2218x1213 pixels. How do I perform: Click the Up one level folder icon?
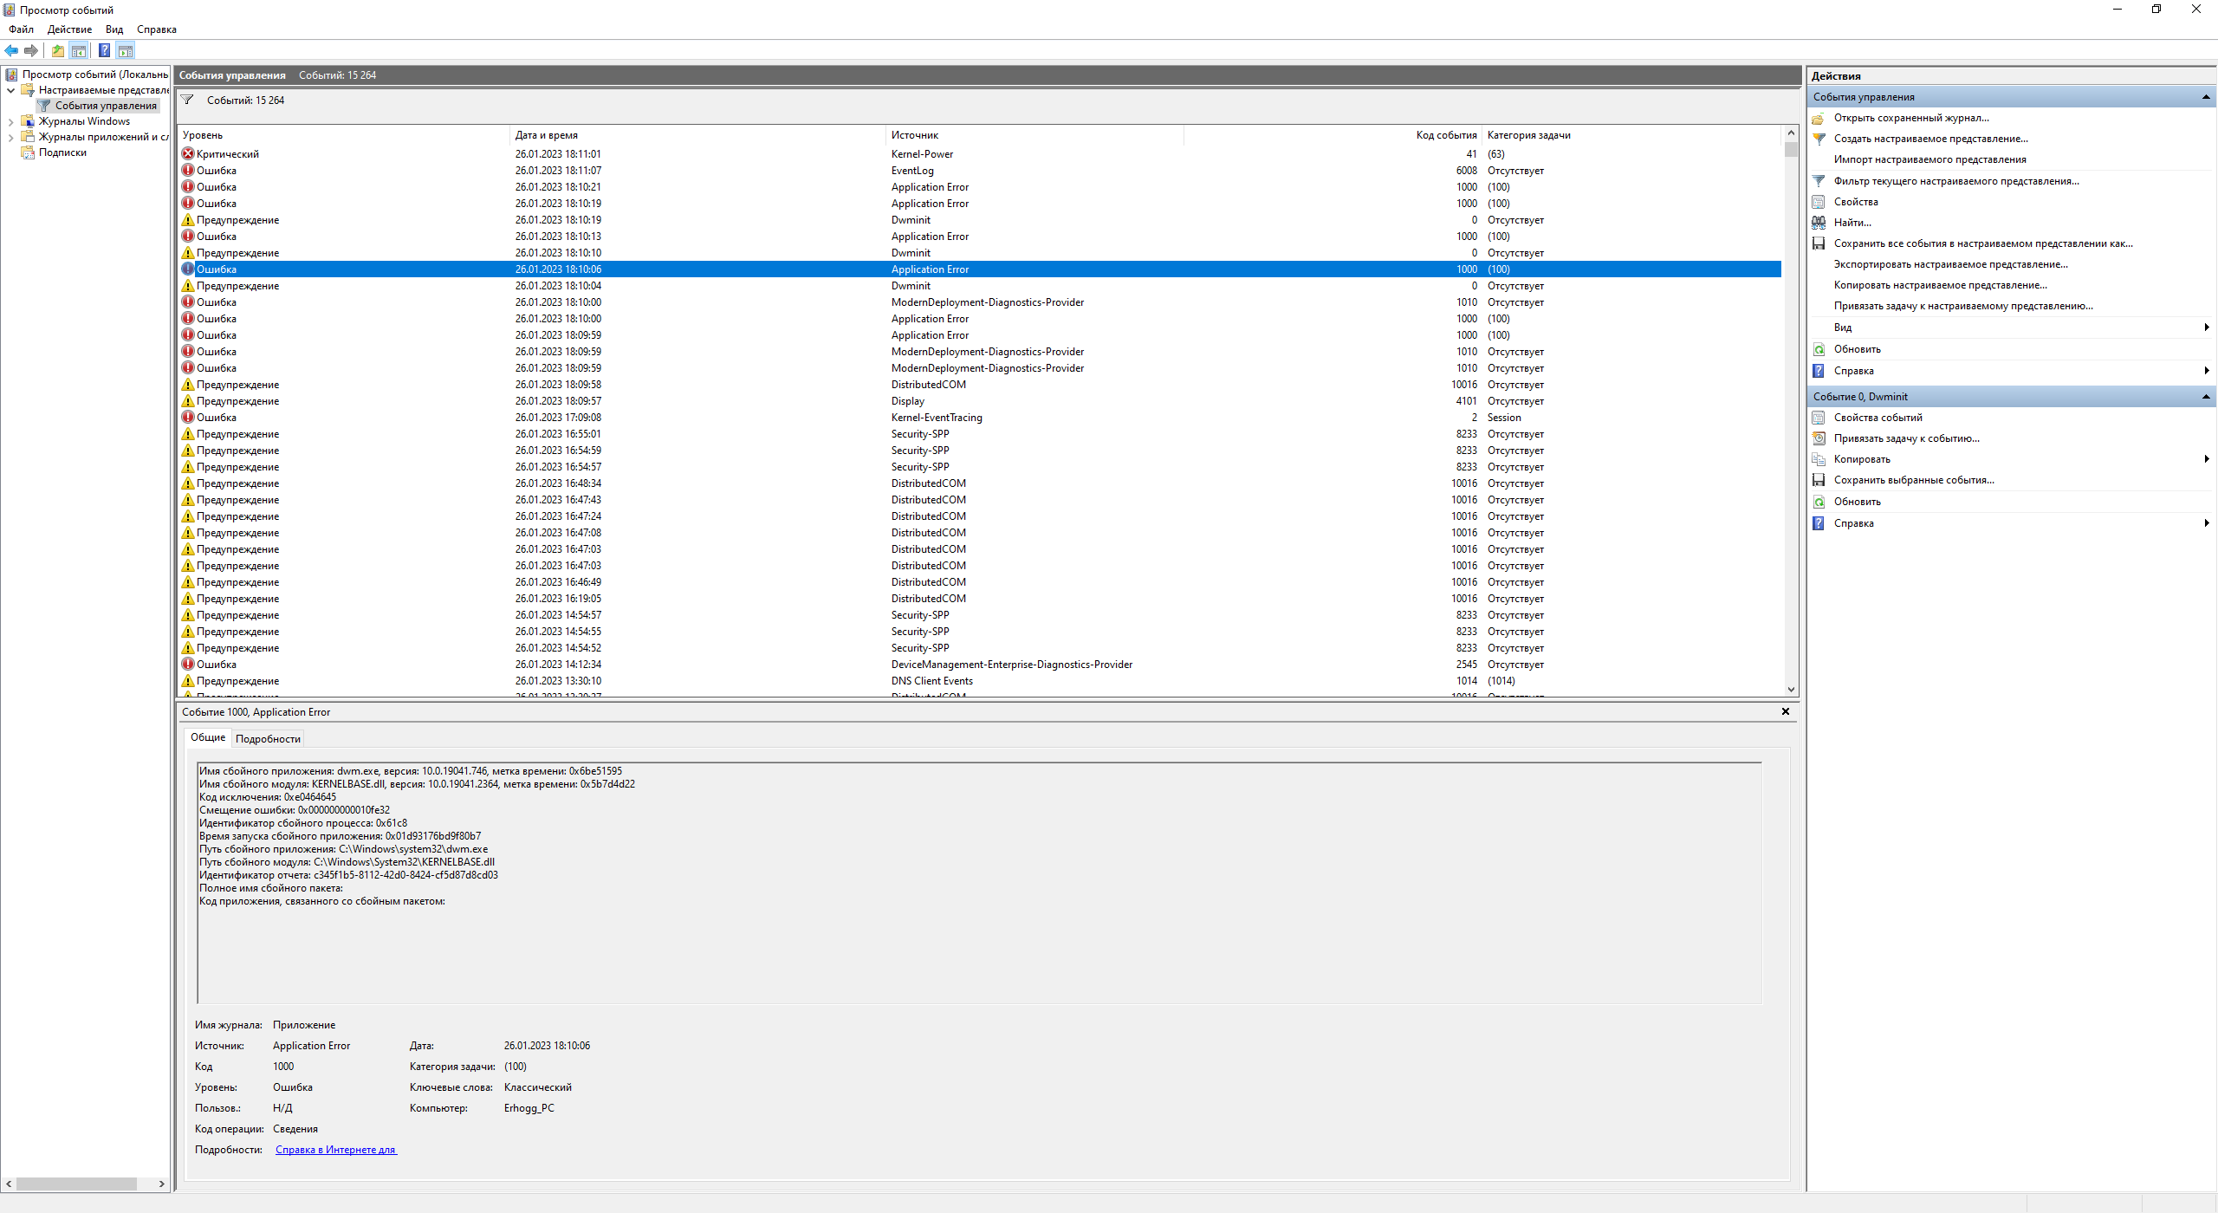57,50
